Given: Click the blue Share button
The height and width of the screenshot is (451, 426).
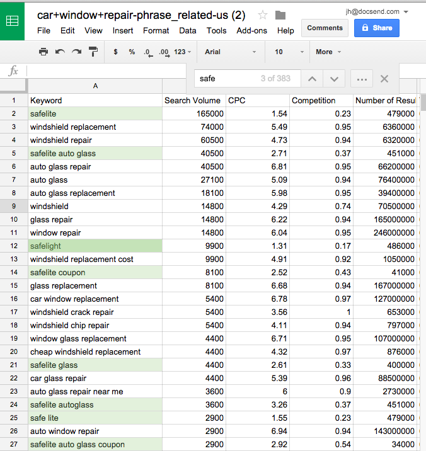Looking at the screenshot, I should [376, 28].
